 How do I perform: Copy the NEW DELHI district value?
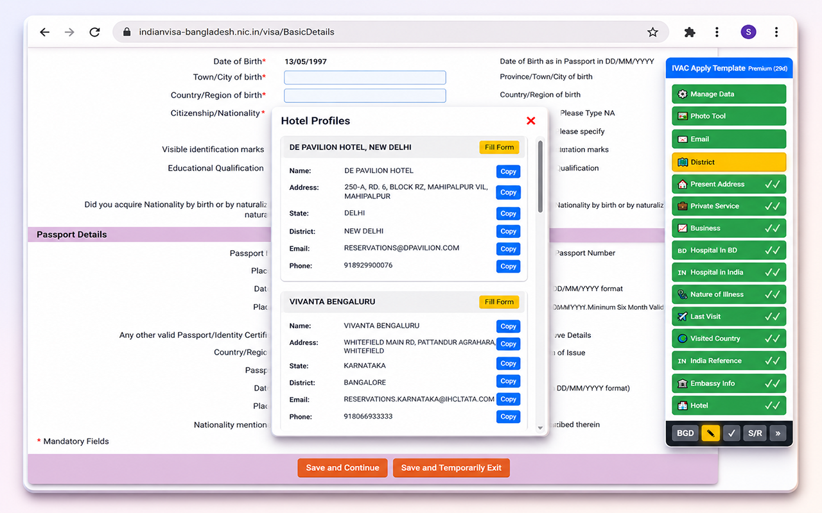point(508,231)
